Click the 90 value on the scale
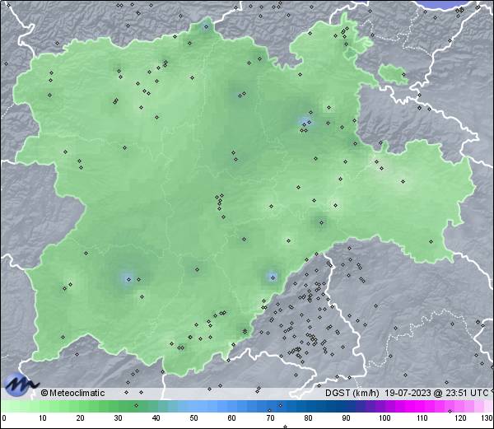This screenshot has width=494, height=429. pos(346,418)
